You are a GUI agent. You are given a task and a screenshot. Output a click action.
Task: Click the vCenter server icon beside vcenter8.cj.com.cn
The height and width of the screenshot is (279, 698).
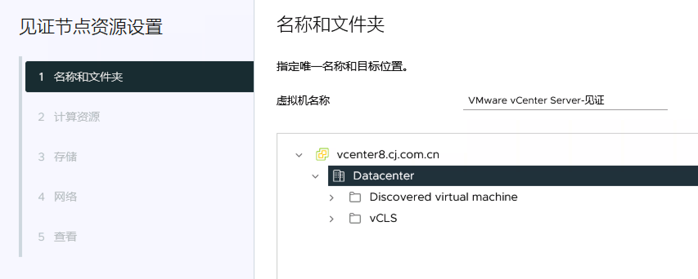pos(322,155)
